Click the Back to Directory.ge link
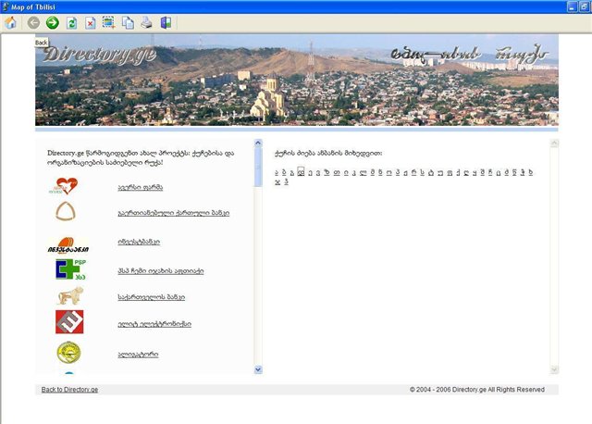 pos(69,390)
